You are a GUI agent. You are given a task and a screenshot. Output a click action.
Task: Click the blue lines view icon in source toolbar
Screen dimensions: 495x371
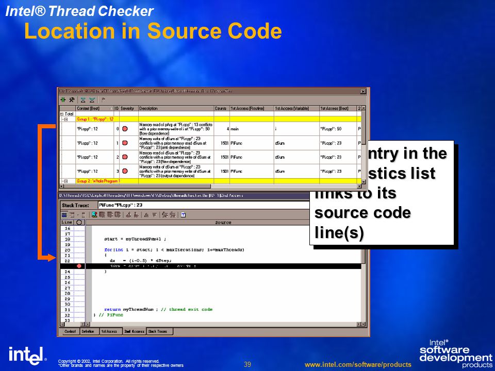[64, 215]
